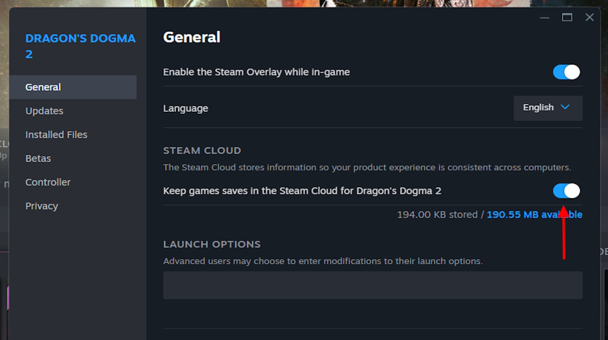Viewport: 608px width, 340px height.
Task: Click the minimize window icon
Action: tap(545, 17)
